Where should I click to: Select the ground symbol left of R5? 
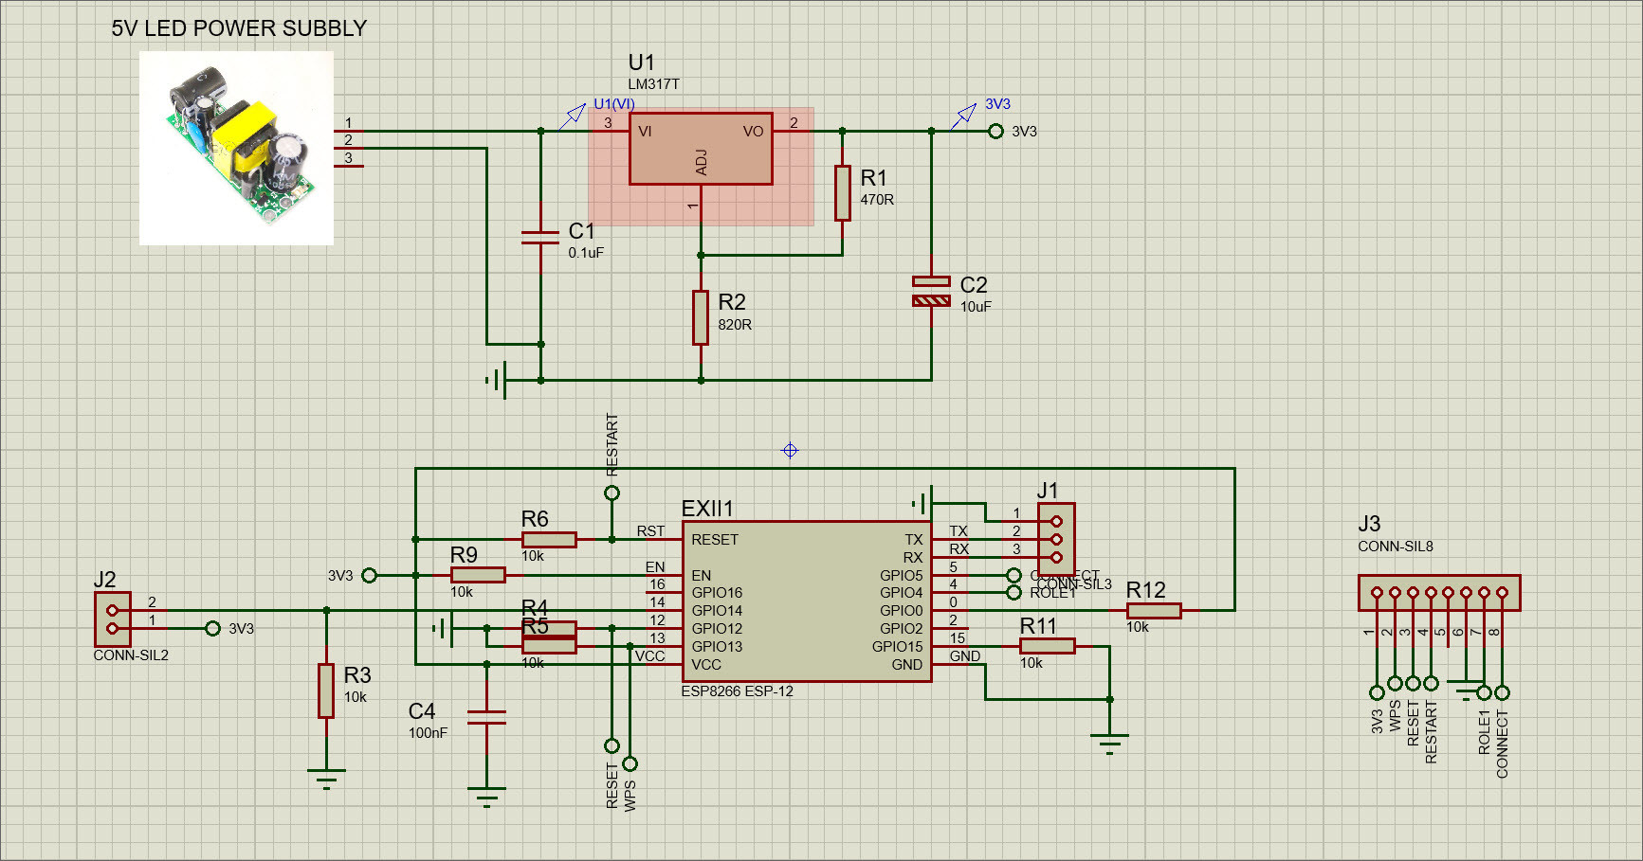(x=444, y=628)
